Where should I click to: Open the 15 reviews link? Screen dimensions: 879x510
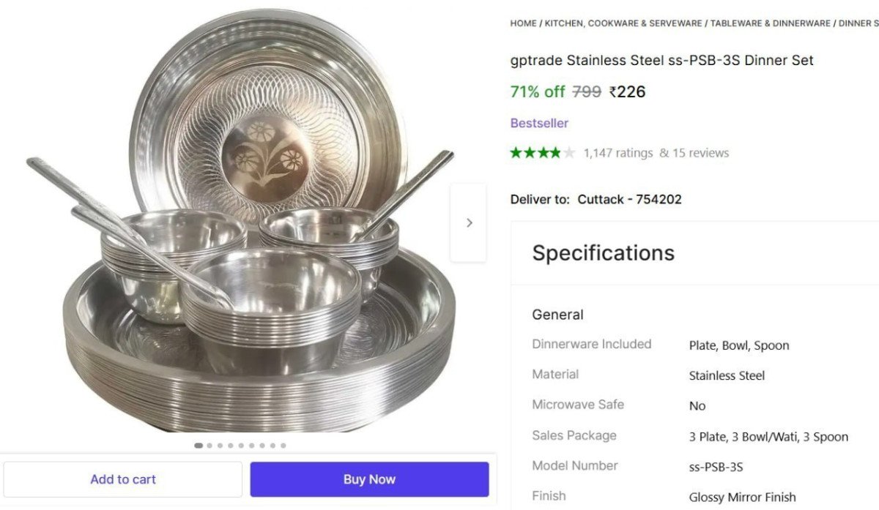tap(694, 153)
